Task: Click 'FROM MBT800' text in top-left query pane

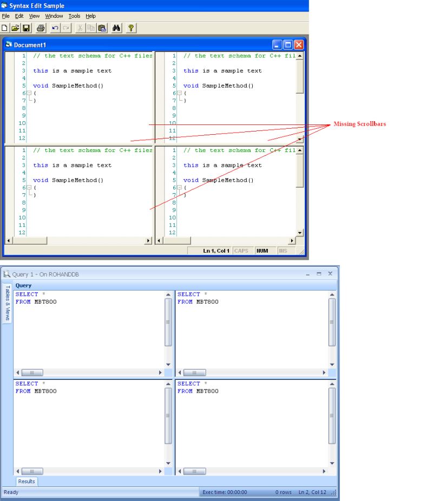Action: [x=36, y=301]
